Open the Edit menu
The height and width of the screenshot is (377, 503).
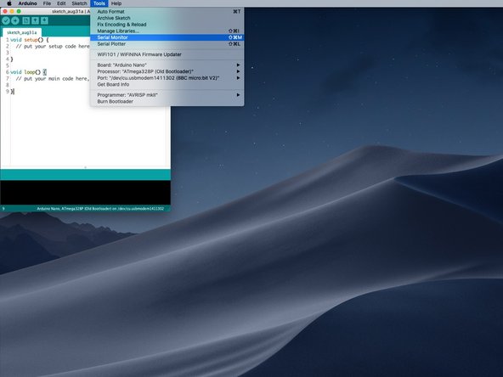pos(61,3)
